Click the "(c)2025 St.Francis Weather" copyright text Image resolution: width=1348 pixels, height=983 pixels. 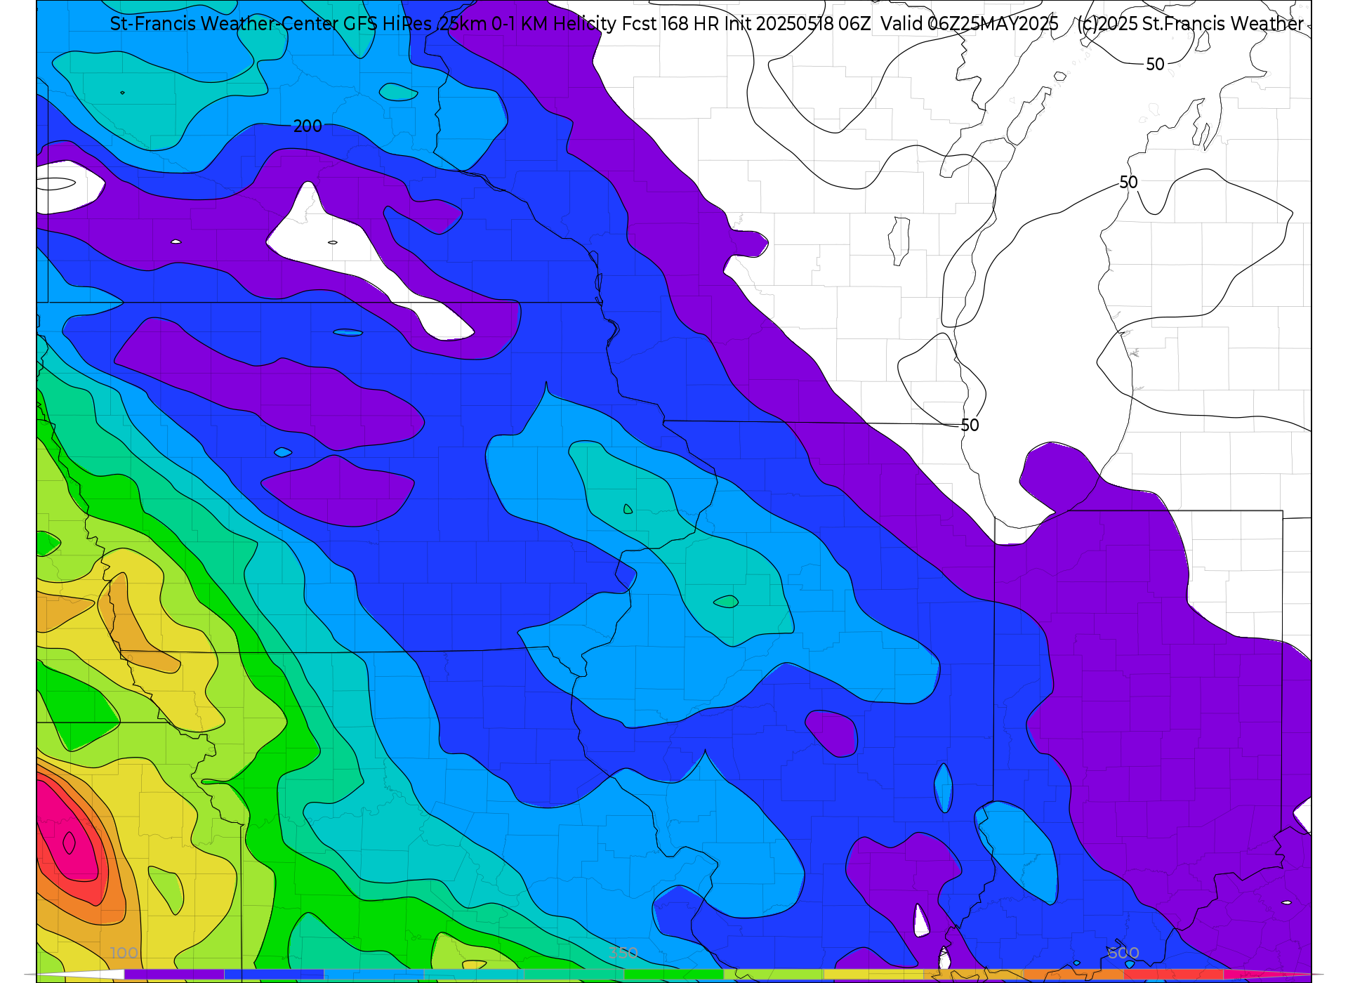point(1191,24)
